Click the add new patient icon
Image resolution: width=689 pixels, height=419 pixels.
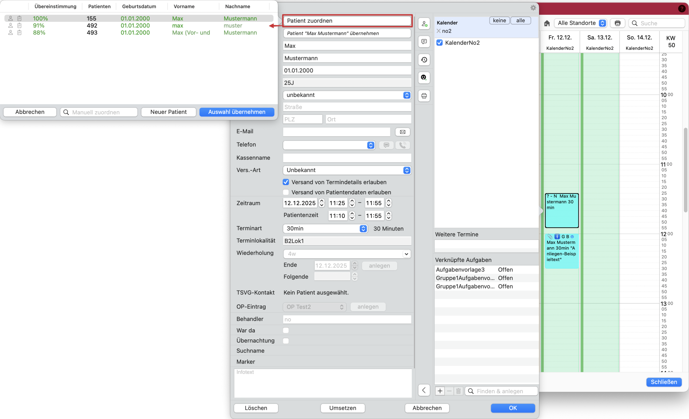[x=424, y=23]
